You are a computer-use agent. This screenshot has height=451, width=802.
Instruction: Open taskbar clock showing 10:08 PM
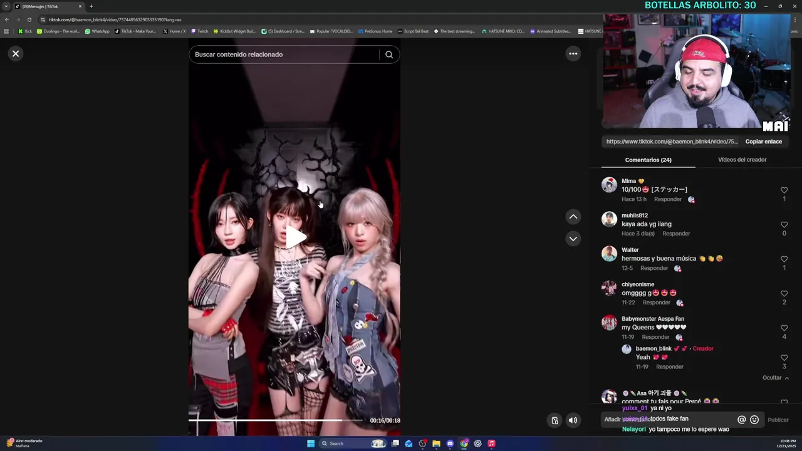787,443
